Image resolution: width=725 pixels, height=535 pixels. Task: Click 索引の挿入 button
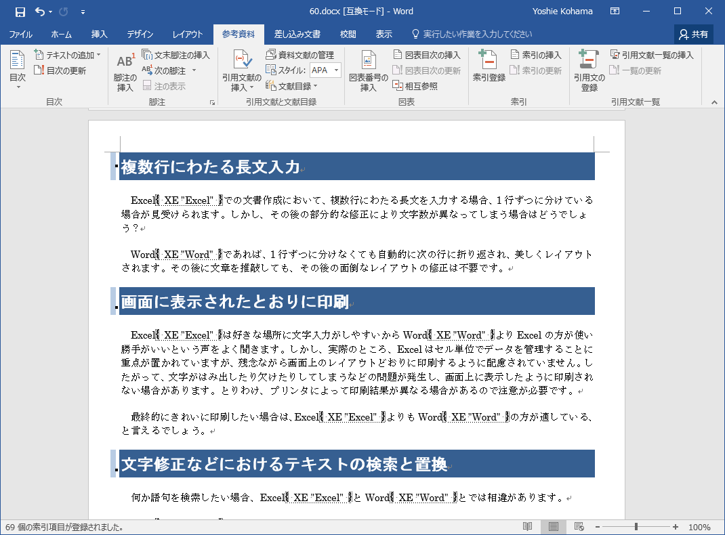click(x=536, y=55)
